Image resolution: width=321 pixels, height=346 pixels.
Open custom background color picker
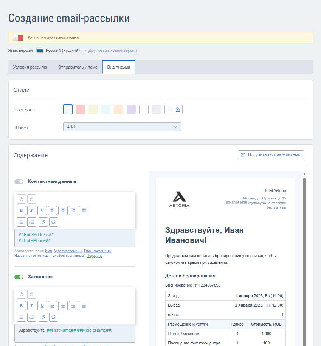click(174, 109)
